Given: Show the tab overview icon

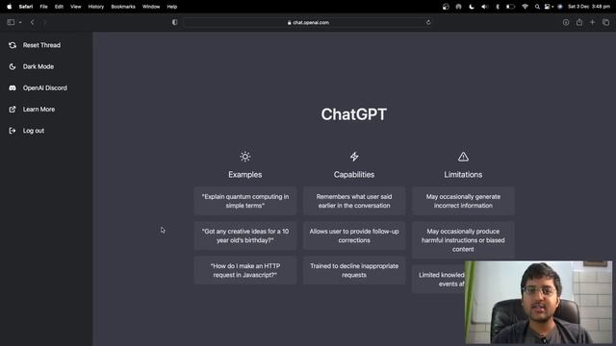Looking at the screenshot, I should 605,22.
